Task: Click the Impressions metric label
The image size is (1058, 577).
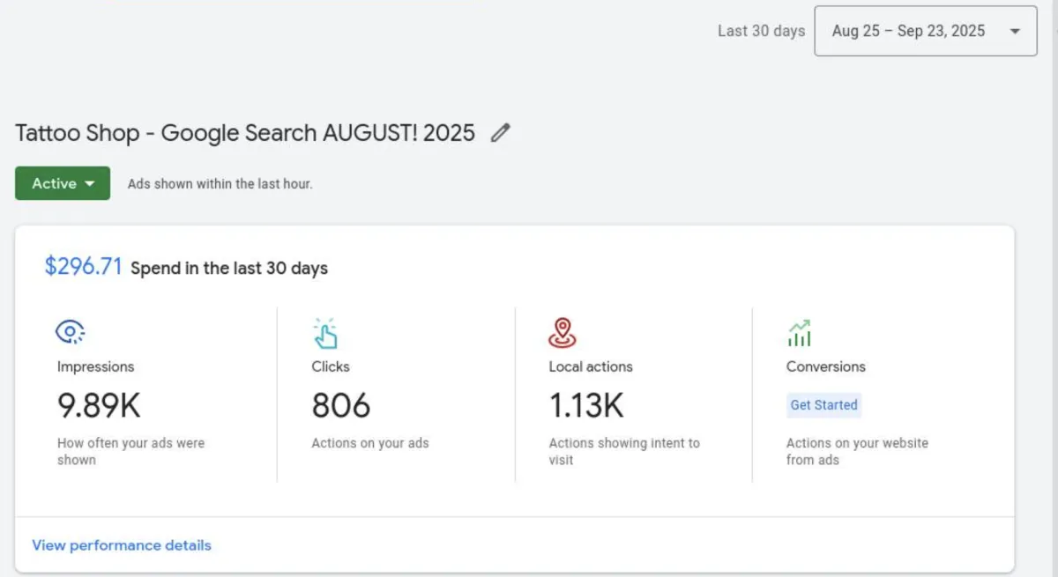Action: coord(96,366)
